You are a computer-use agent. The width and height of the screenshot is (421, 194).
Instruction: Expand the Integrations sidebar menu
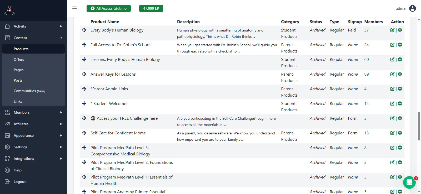33,159
